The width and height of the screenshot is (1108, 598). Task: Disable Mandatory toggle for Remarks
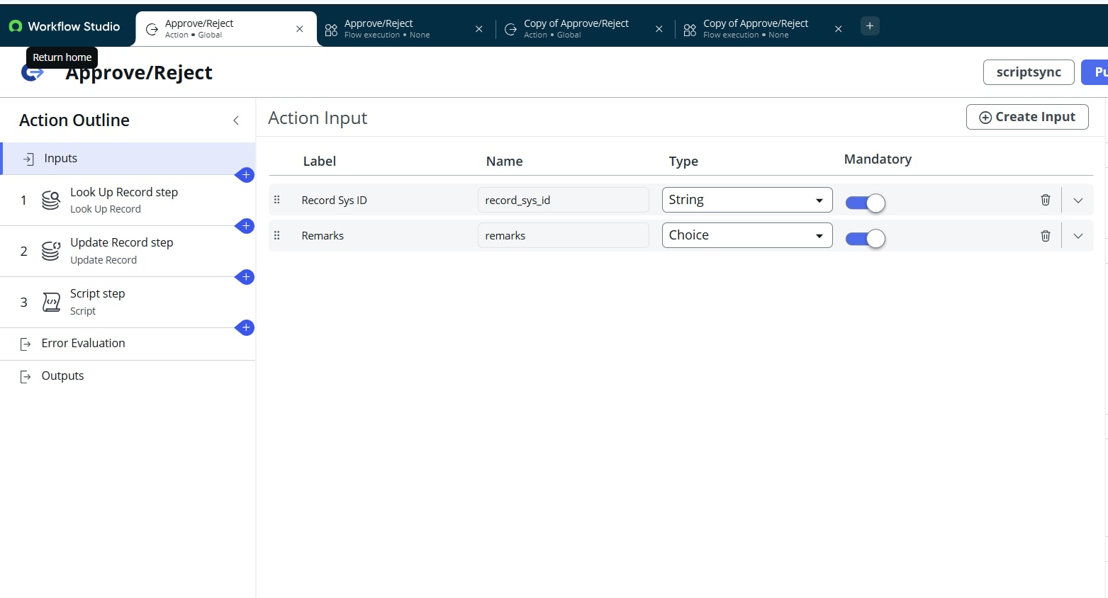[x=865, y=239]
